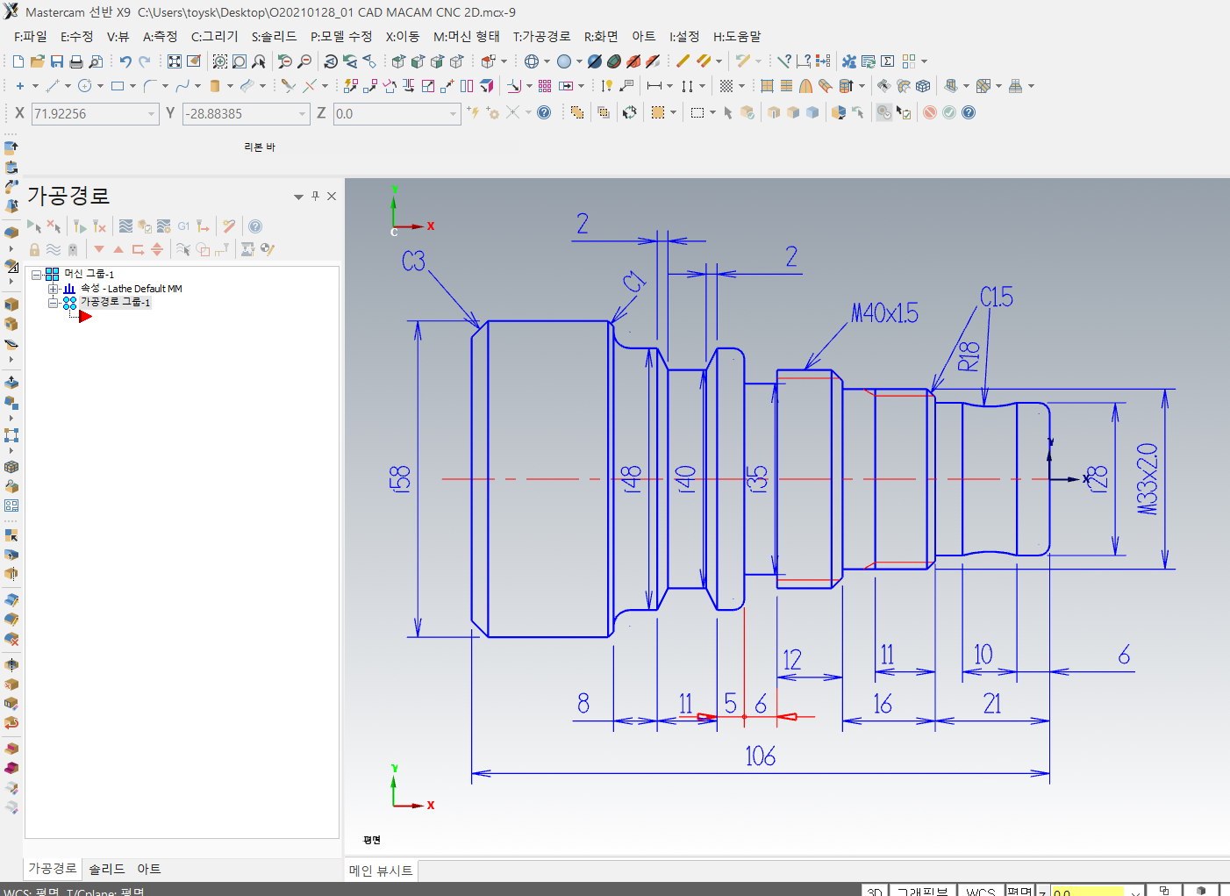Open the T:가공경로 menu
This screenshot has width=1230, height=896.
pyautogui.click(x=541, y=36)
